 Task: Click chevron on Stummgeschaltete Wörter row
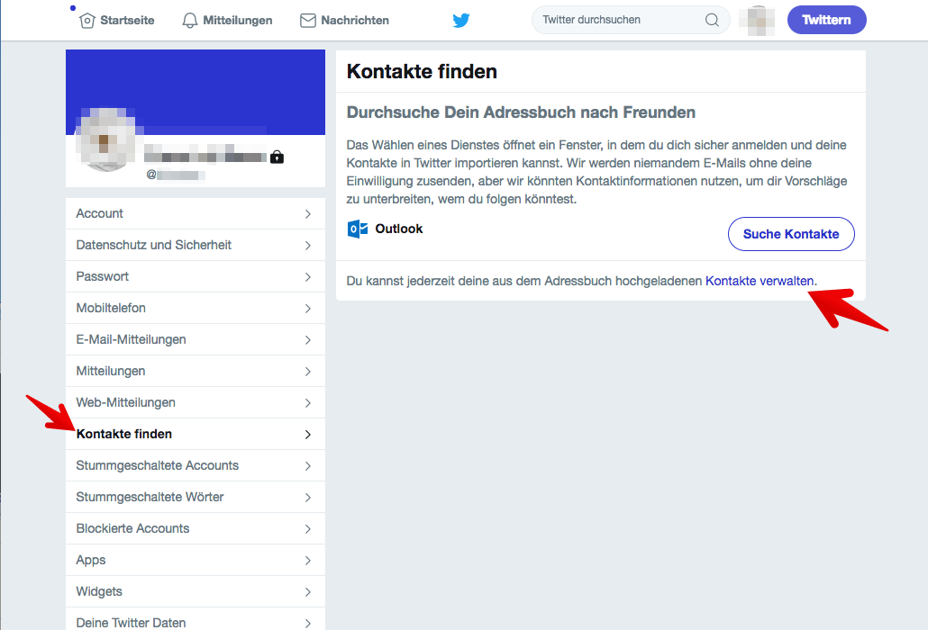pos(308,498)
